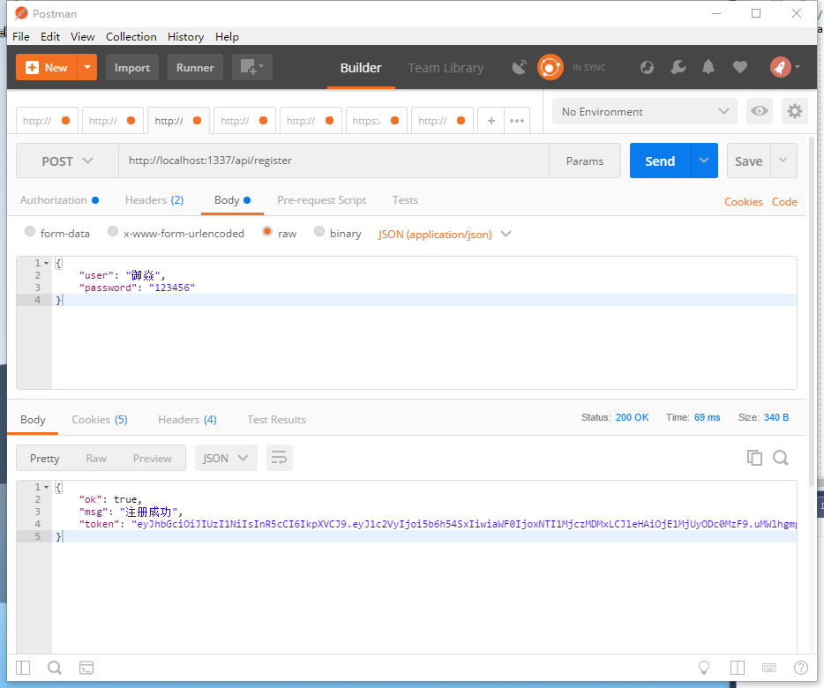Open the Tests tab
Image resolution: width=824 pixels, height=688 pixels.
click(x=405, y=200)
